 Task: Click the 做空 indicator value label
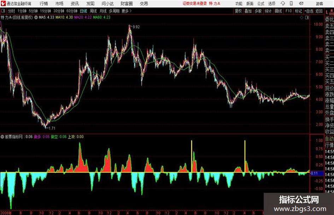click(x=59, y=137)
